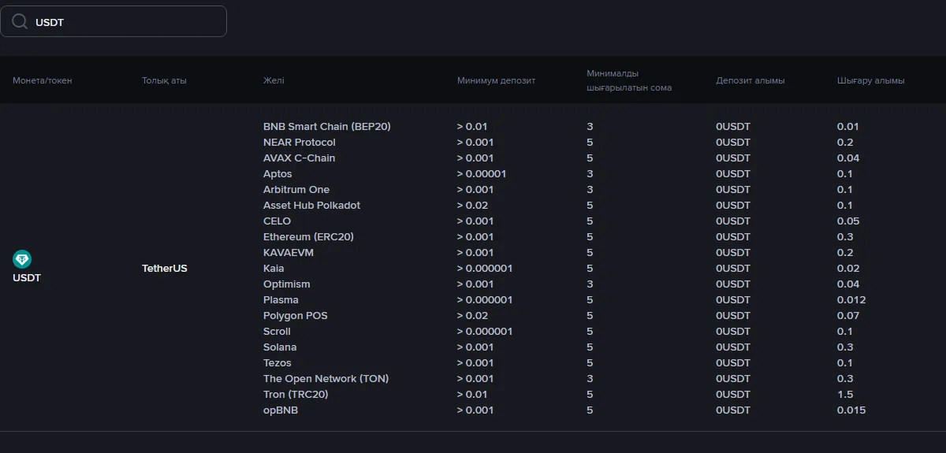
Task: Click the Ethereum (ERC20) withdrawal fee 0.3
Action: (845, 236)
